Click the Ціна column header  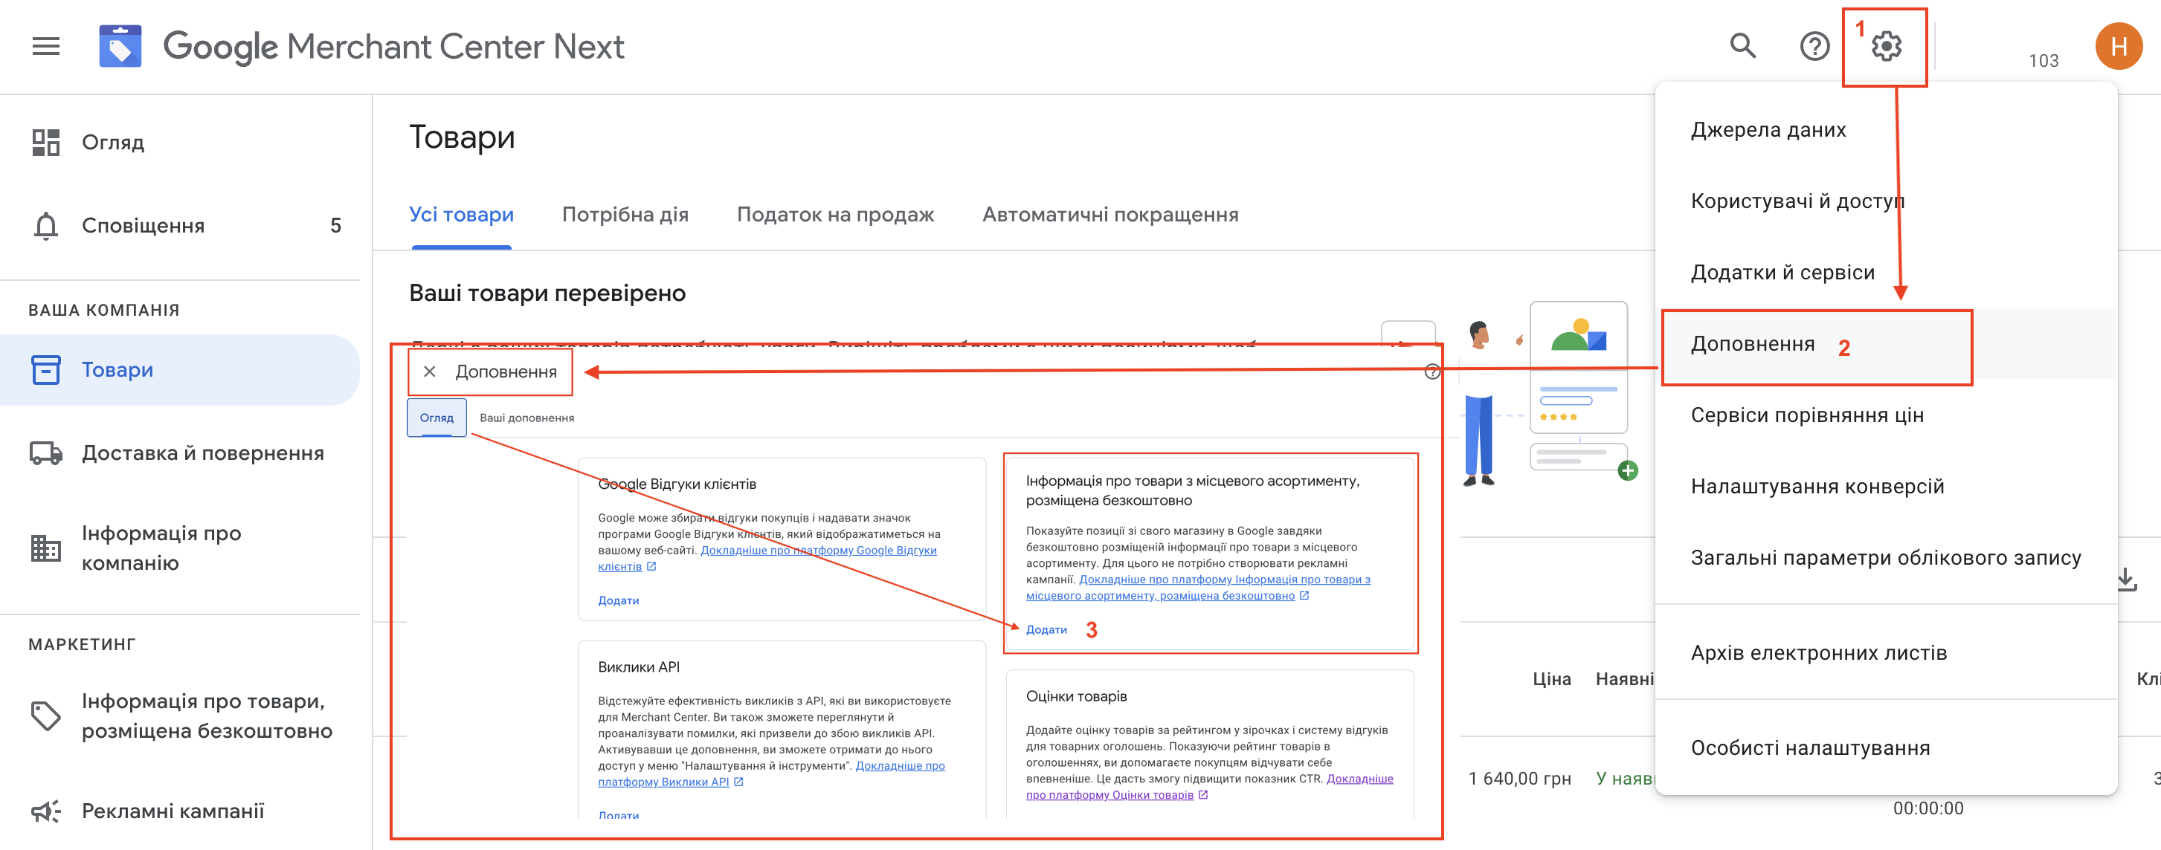pyautogui.click(x=1551, y=679)
